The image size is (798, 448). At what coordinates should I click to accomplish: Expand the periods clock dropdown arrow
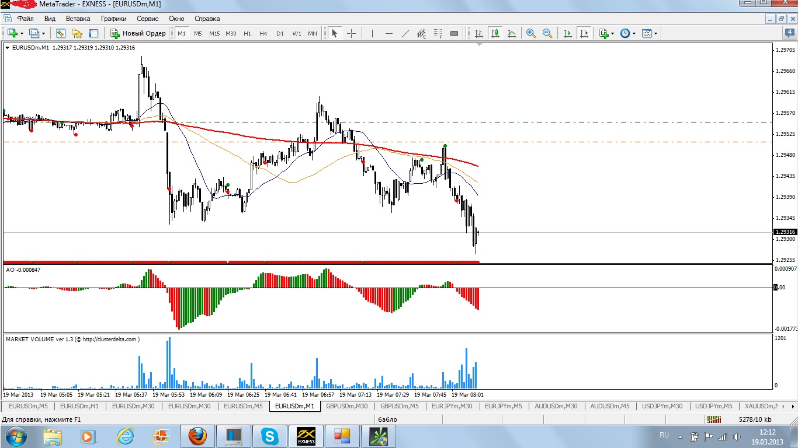pyautogui.click(x=634, y=34)
